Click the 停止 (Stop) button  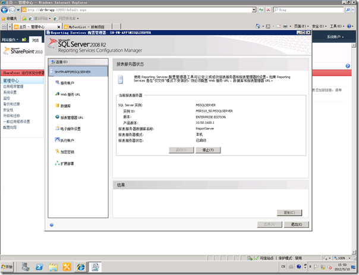(208, 150)
